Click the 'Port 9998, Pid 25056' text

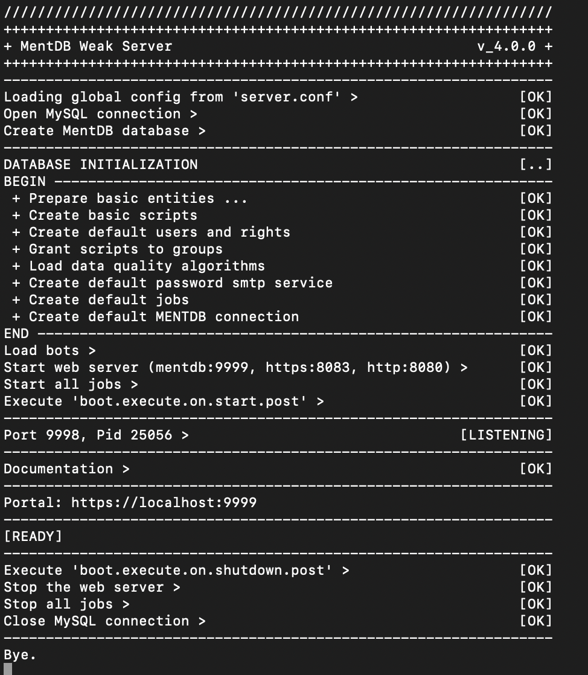pyautogui.click(x=88, y=435)
